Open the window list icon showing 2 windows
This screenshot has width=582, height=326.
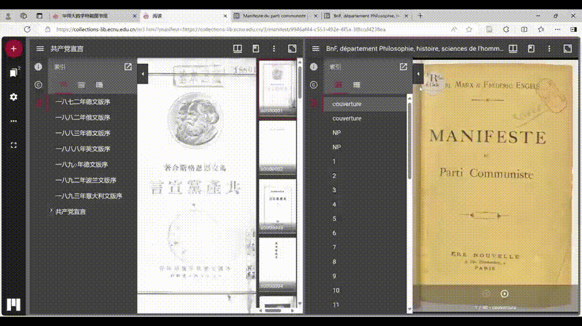click(x=14, y=72)
